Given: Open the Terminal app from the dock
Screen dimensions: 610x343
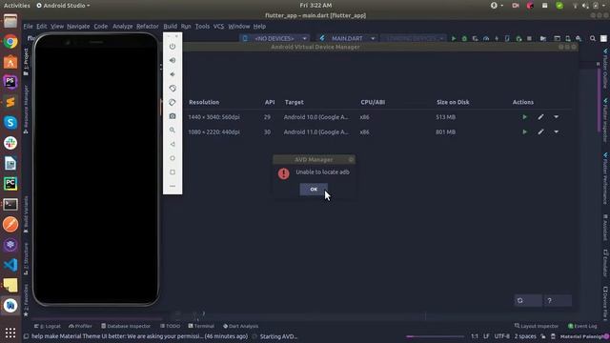Looking at the screenshot, I should point(10,204).
